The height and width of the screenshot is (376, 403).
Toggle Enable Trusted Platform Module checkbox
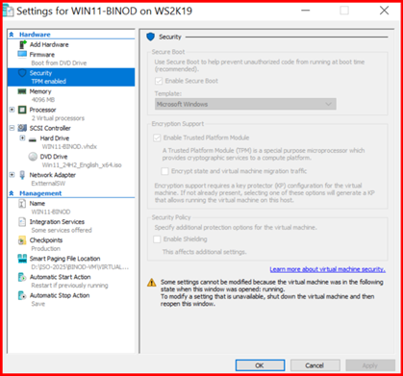157,138
